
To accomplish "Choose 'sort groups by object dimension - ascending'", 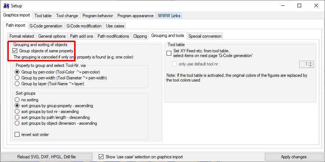I will click(17, 123).
